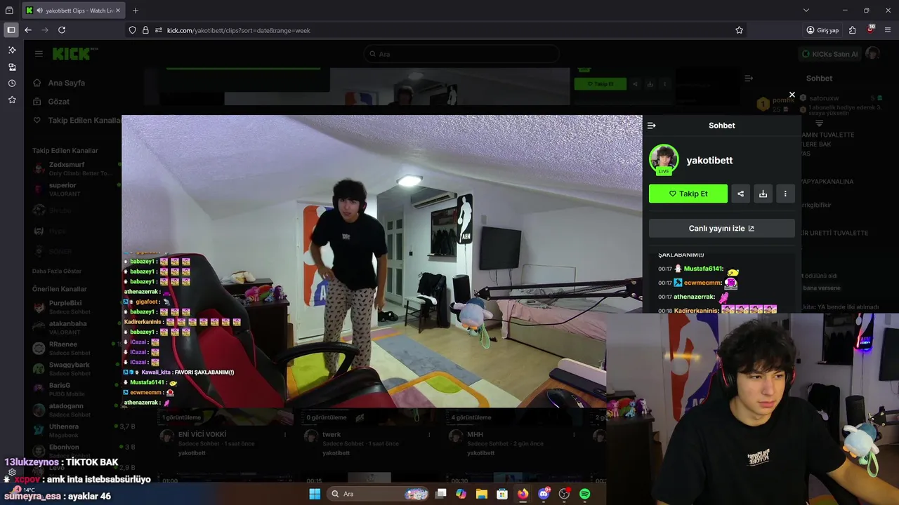This screenshot has height=505, width=899.
Task: Select Swaggybark recommended channel
Action: click(x=75, y=369)
